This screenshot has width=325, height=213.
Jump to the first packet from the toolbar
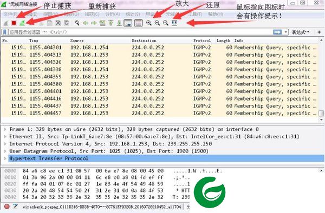(x=110, y=23)
